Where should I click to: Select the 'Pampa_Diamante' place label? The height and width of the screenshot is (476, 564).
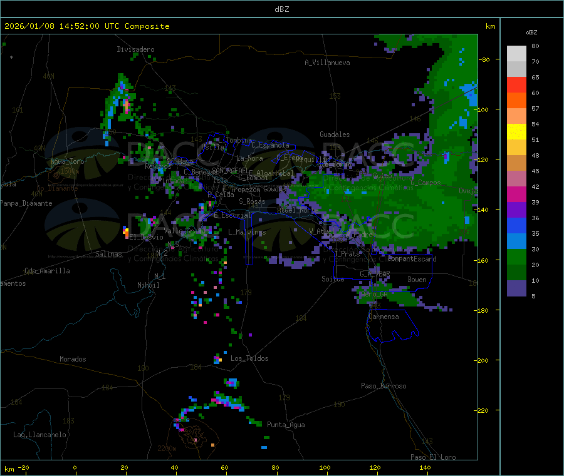tap(26, 203)
